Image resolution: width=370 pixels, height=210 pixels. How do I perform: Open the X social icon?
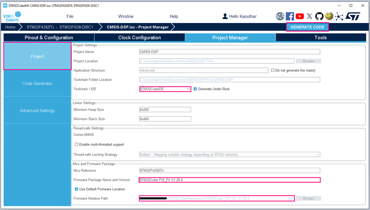point(309,16)
